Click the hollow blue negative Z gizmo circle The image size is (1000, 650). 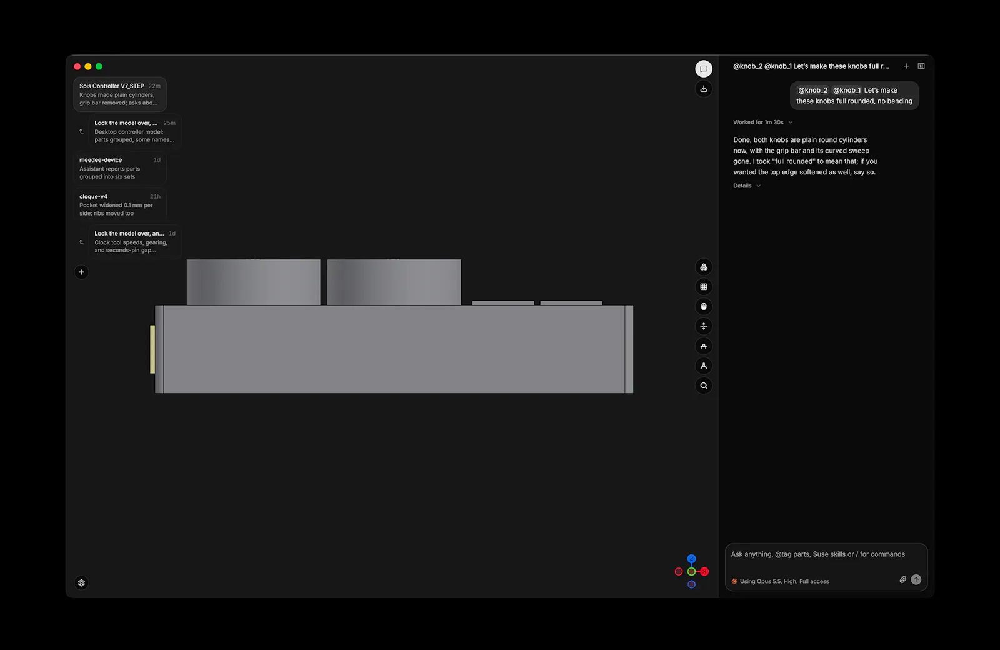pos(691,584)
